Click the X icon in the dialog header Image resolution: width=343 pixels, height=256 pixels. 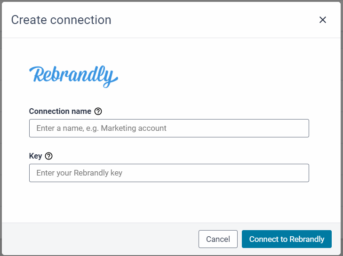(x=323, y=20)
